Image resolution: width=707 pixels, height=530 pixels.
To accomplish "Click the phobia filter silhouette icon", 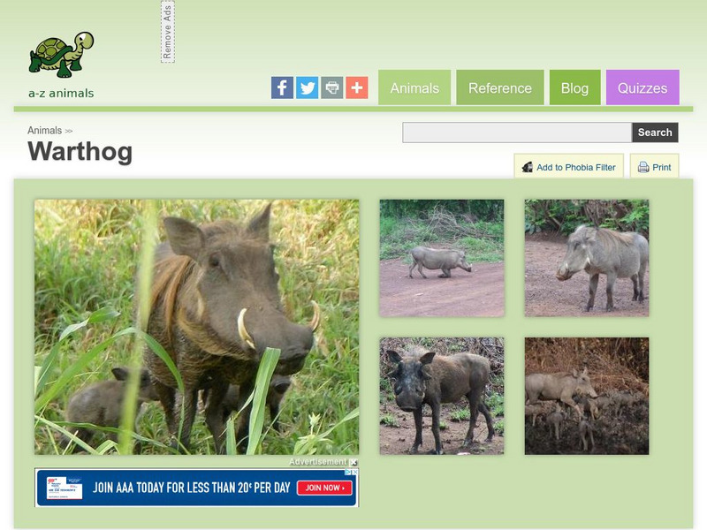I will (x=527, y=167).
